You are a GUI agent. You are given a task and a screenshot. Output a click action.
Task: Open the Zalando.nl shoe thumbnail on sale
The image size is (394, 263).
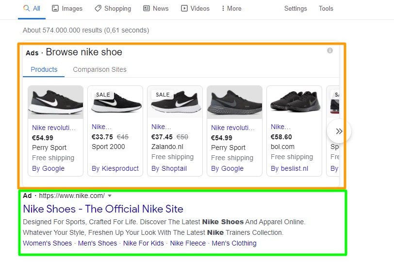coord(175,102)
